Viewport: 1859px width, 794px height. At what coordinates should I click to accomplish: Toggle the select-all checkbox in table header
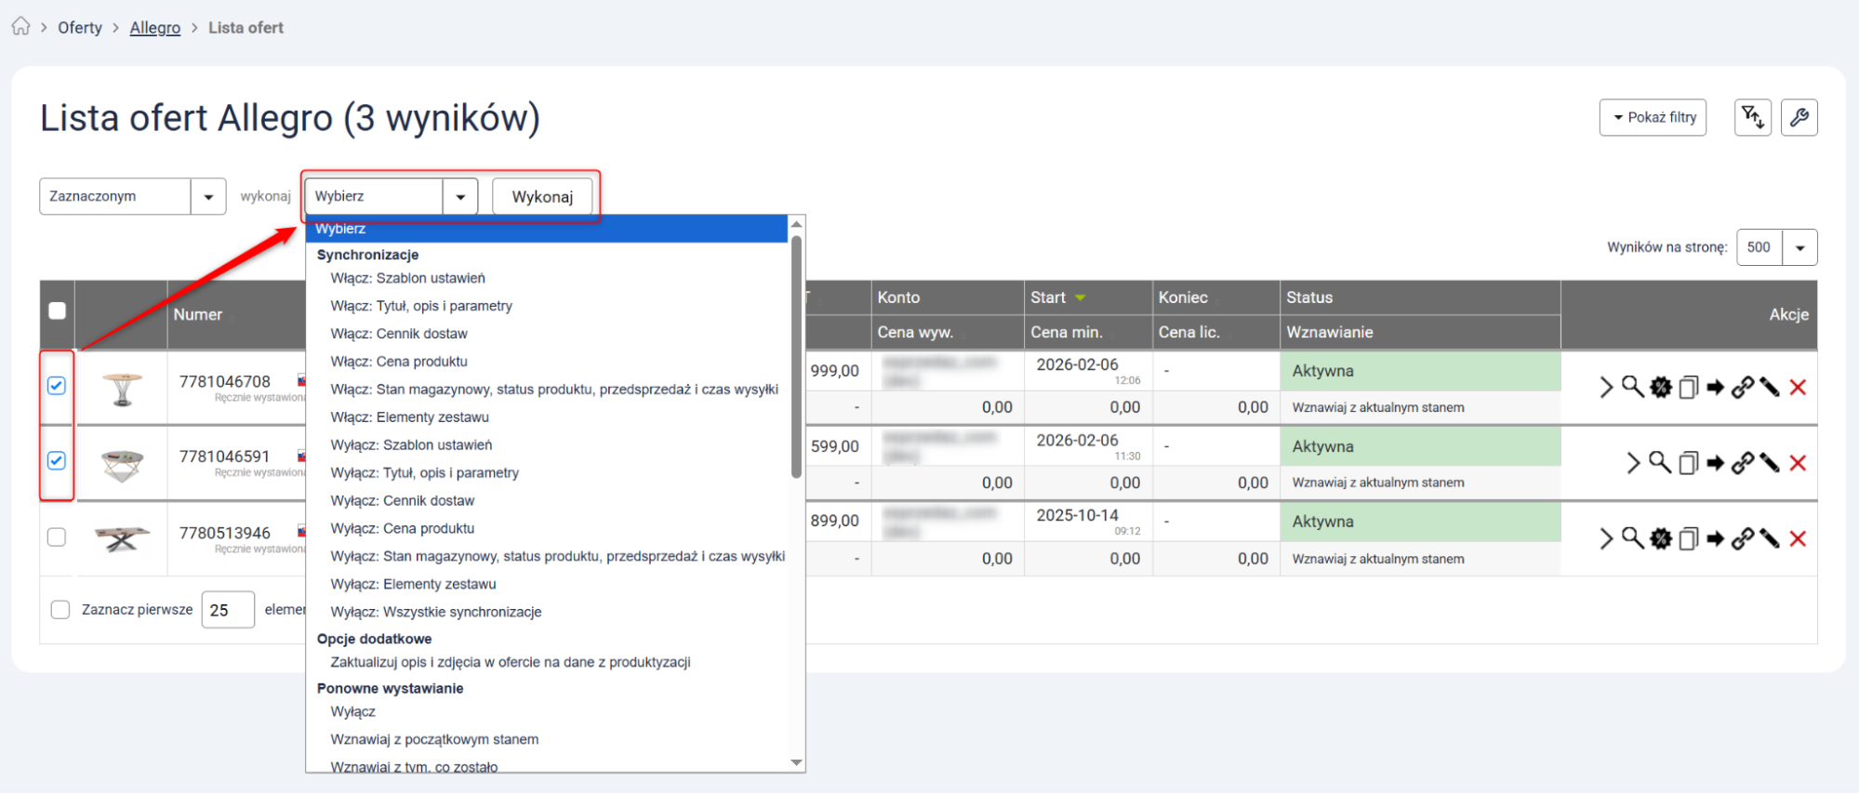coord(58,311)
